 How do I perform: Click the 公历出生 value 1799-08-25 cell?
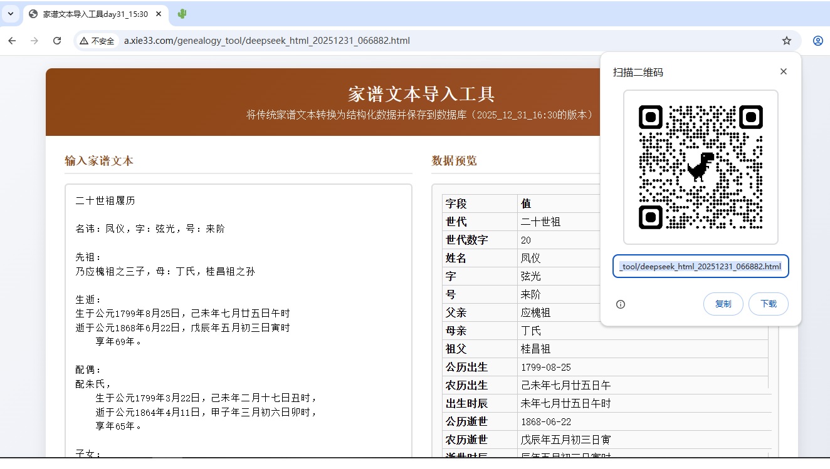click(x=545, y=367)
